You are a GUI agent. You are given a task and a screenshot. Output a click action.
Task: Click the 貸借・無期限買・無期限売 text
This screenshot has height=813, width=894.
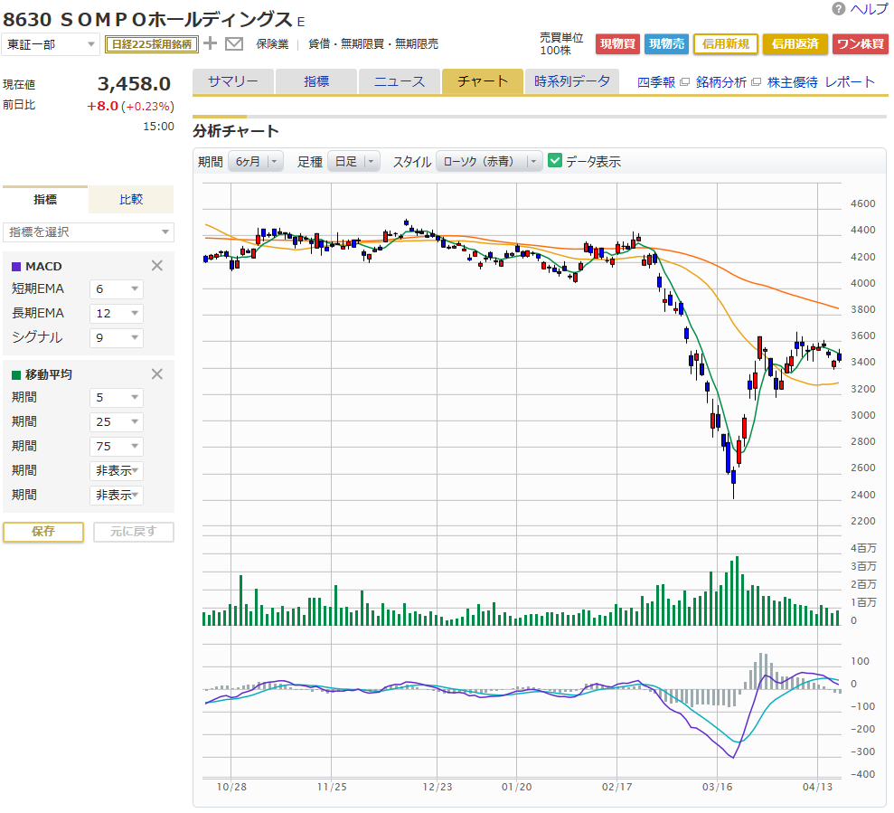[373, 44]
